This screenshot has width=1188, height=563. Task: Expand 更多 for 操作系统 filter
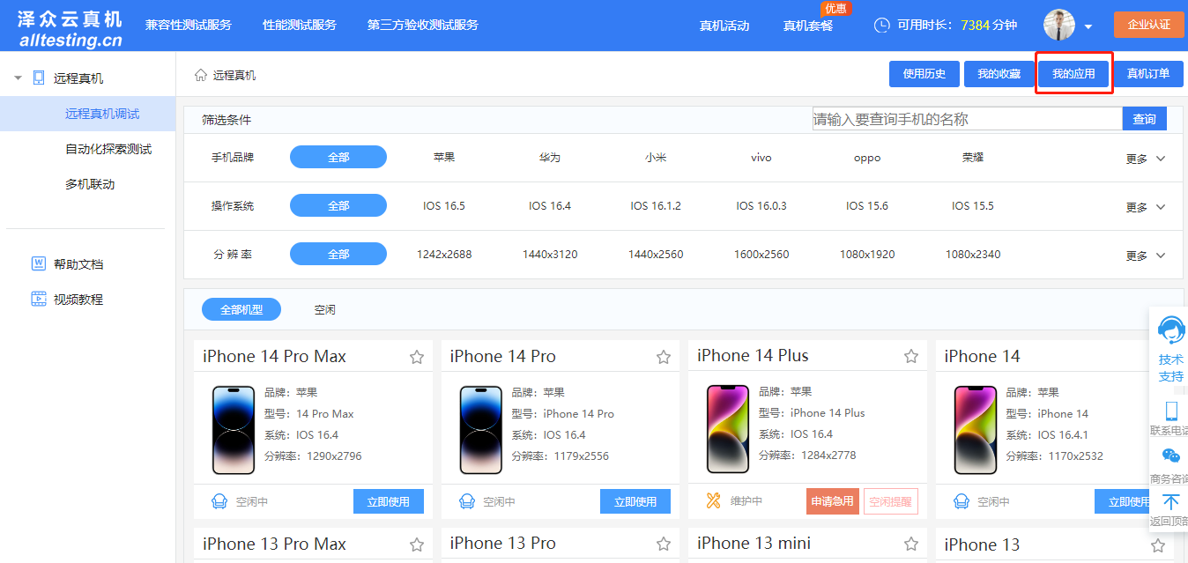(1146, 207)
